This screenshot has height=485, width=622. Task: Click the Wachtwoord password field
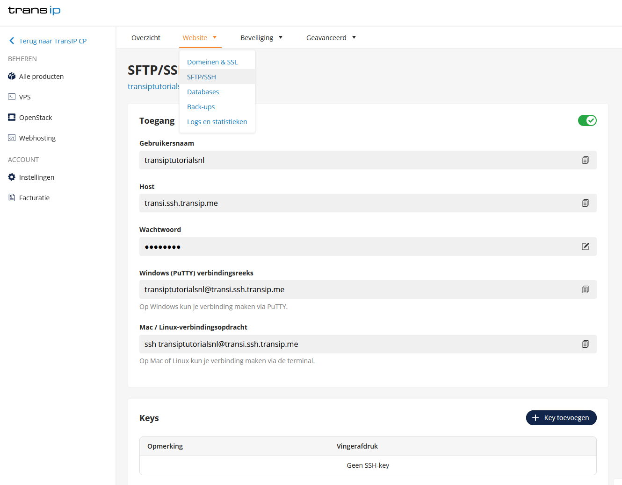[x=368, y=246]
